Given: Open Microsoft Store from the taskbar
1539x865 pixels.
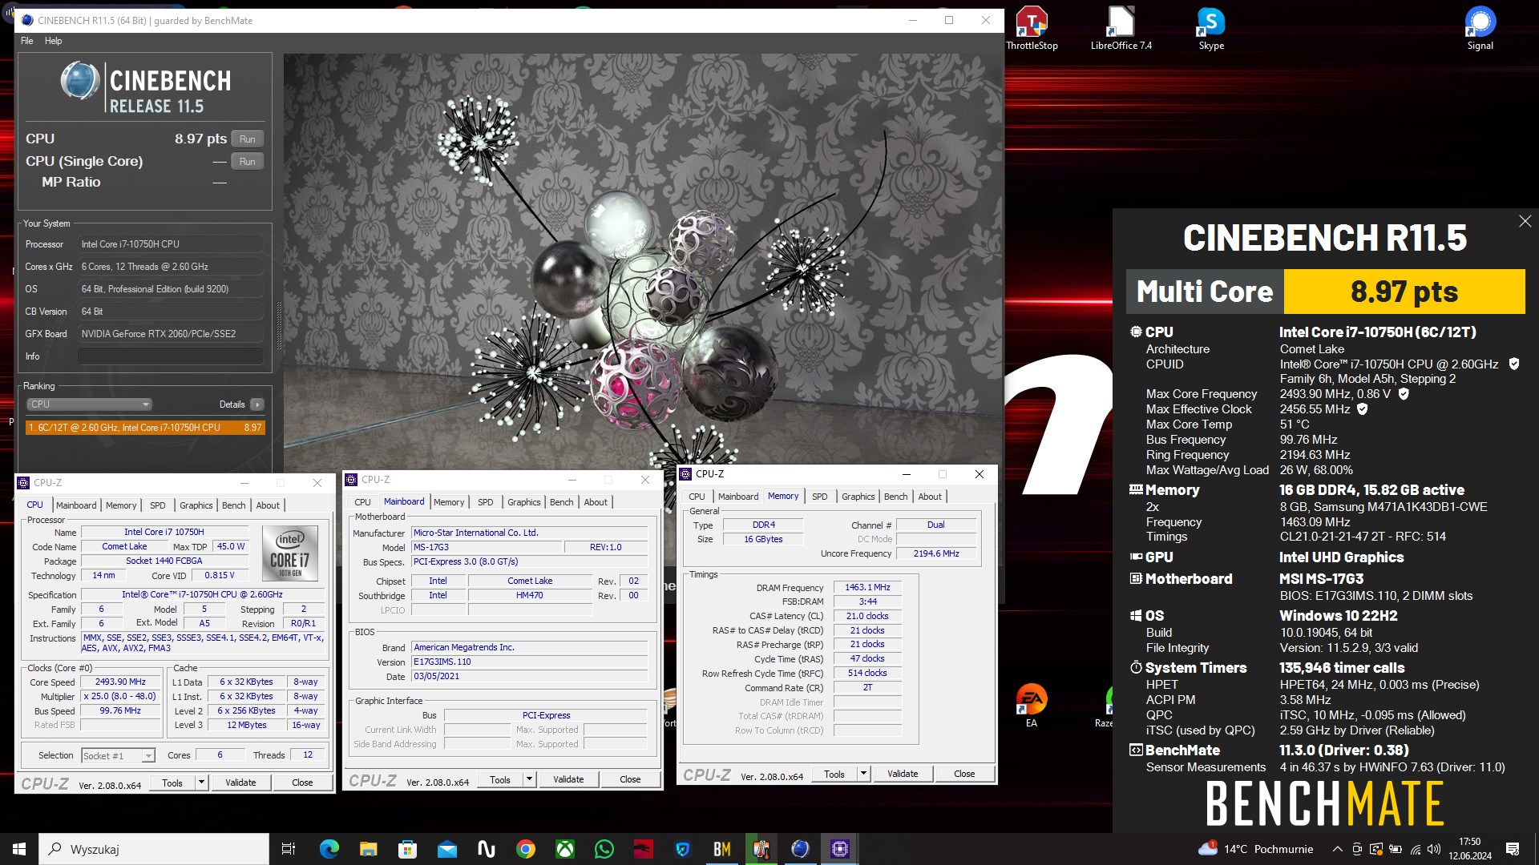Looking at the screenshot, I should pyautogui.click(x=407, y=849).
